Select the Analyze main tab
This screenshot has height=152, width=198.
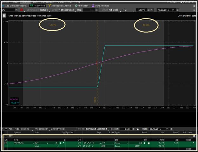coord(26,2)
